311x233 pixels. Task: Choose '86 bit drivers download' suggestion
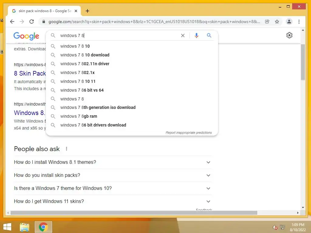point(132,125)
